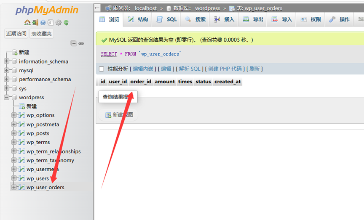Click the wp_options table browse icon
364x220 pixels.
[21, 115]
